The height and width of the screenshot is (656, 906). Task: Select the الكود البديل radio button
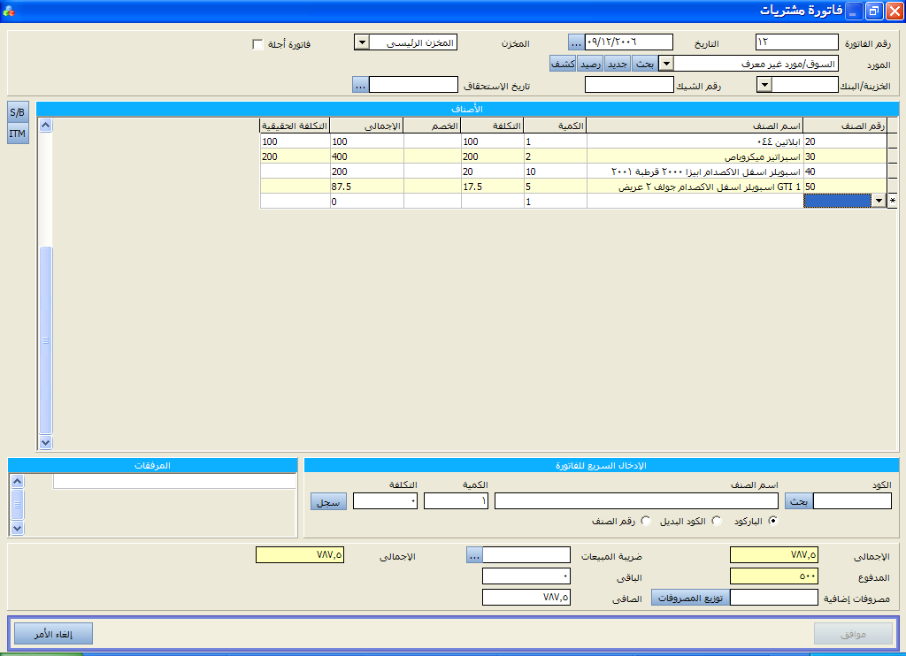[717, 521]
